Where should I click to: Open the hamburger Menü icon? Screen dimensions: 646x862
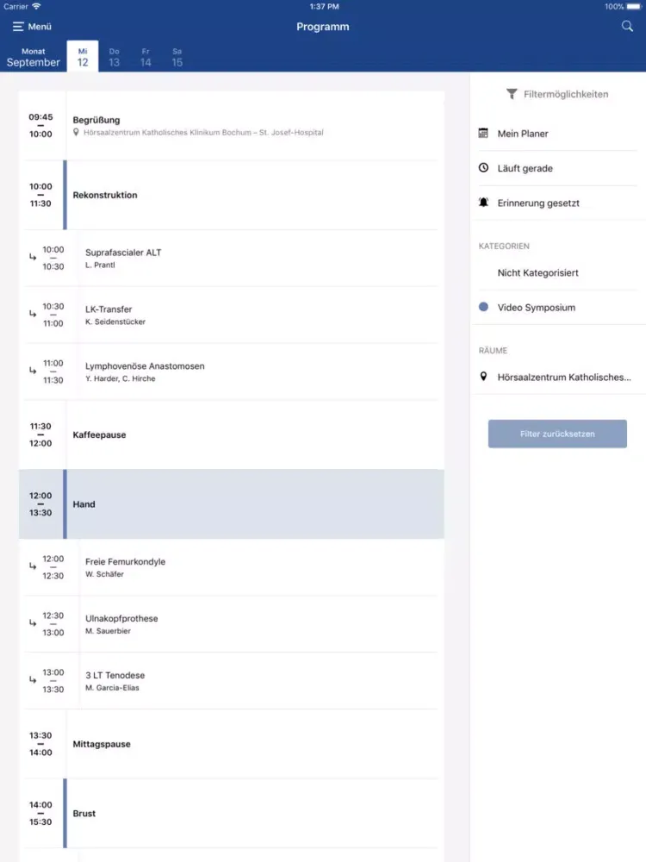point(18,27)
